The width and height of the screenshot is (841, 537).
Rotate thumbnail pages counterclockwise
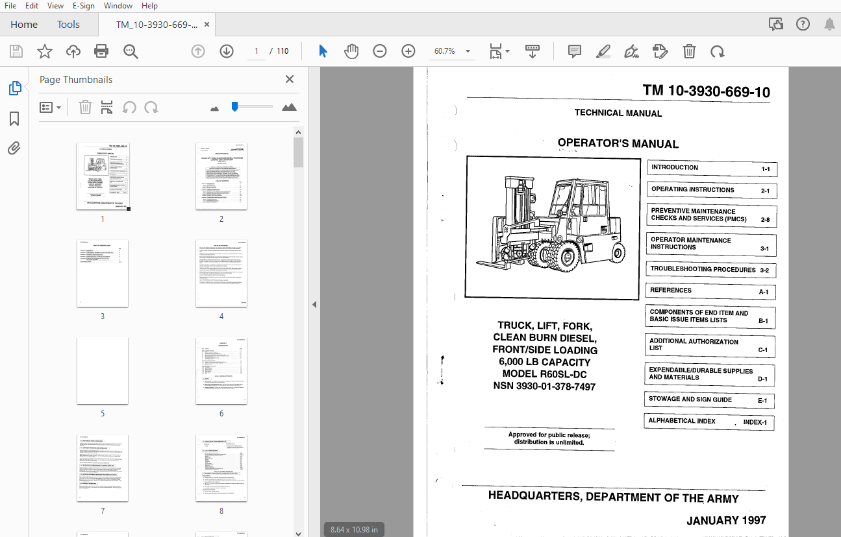[129, 107]
